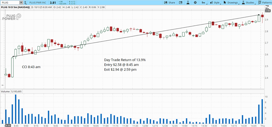Click the share arrow icon

point(166,2)
